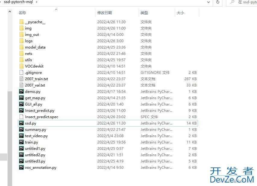The width and height of the screenshot is (257, 186).
Task: Click the PyCharm icon of train.py
Action: coord(21,142)
